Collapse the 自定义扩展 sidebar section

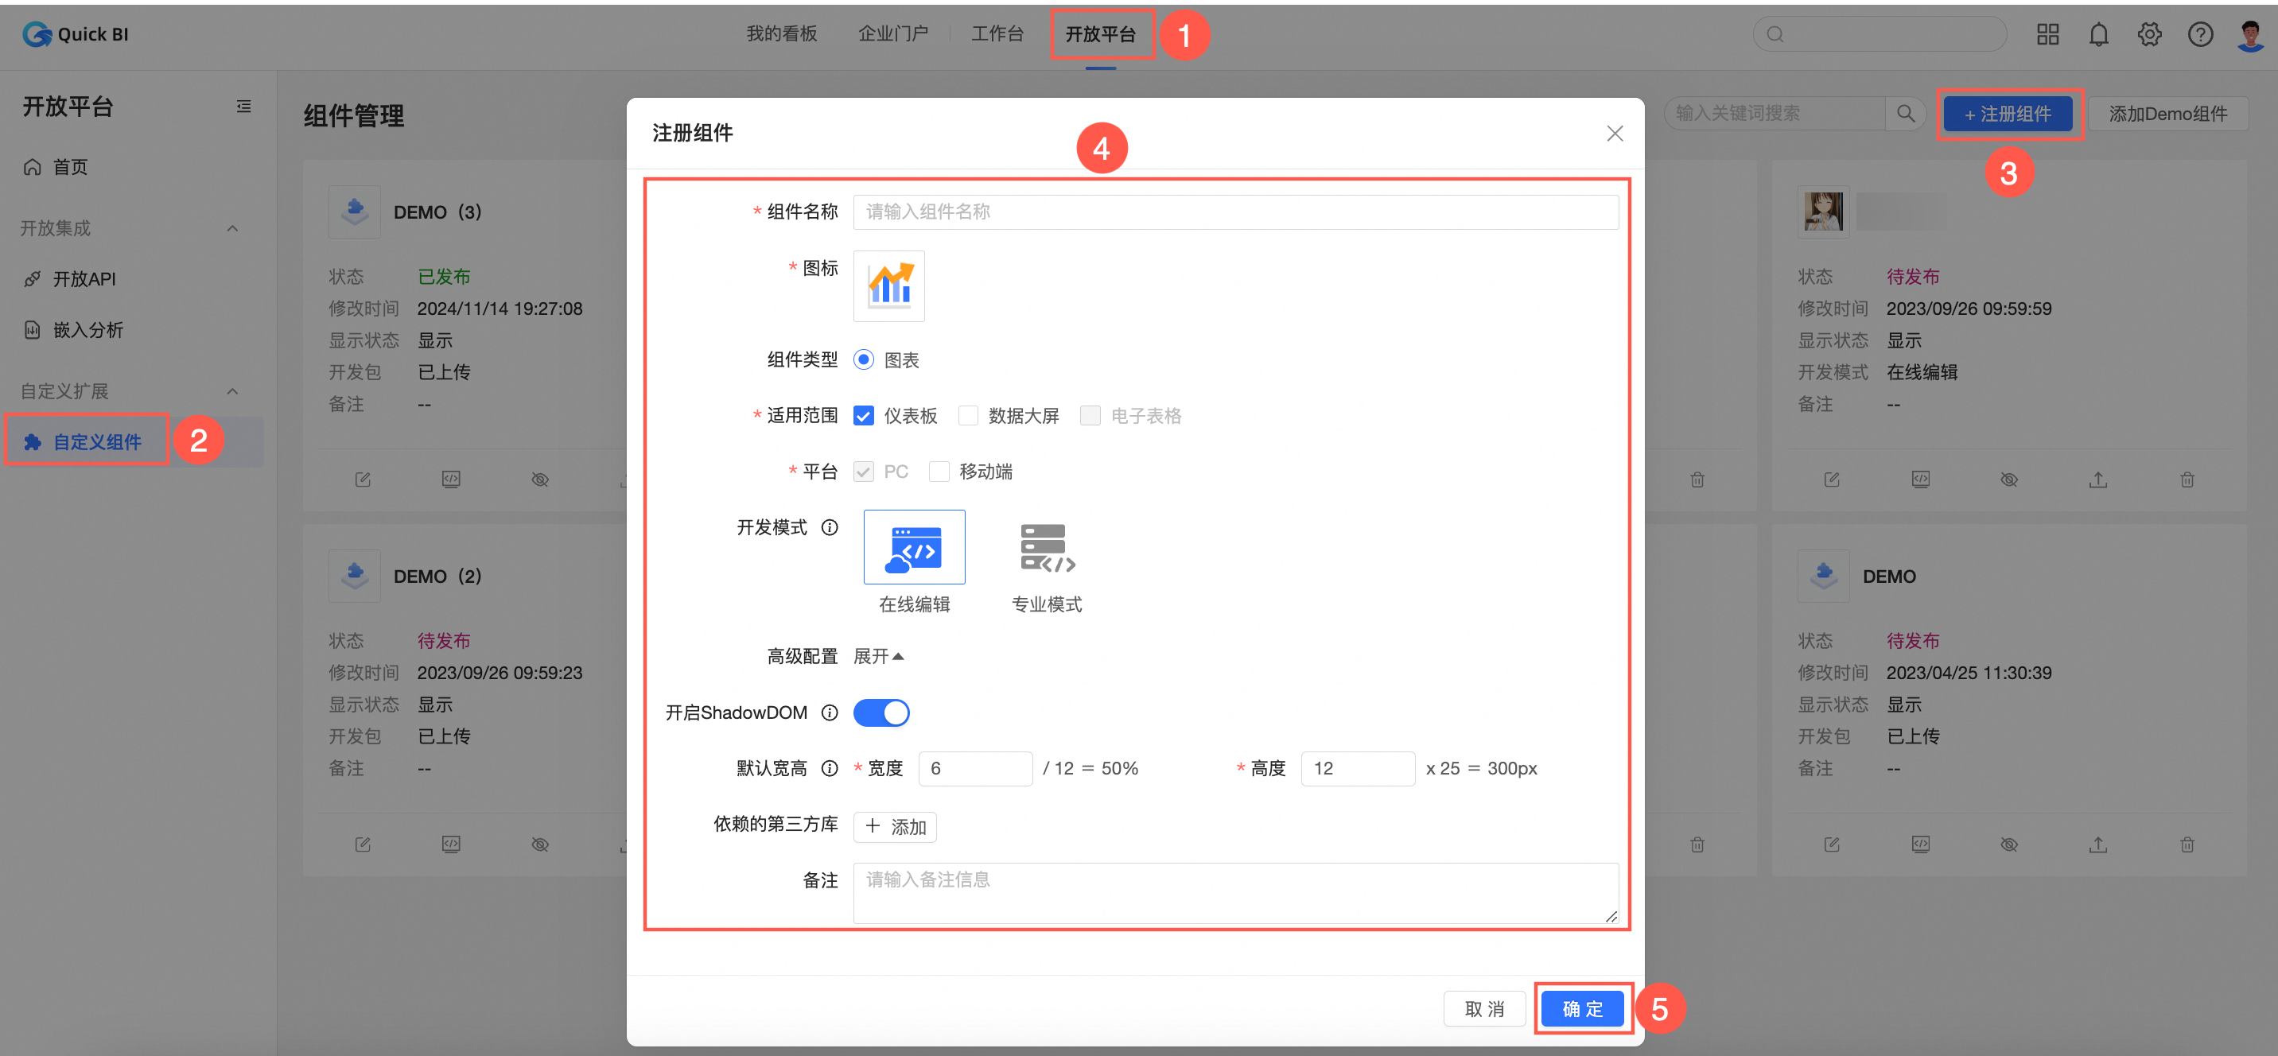[231, 391]
